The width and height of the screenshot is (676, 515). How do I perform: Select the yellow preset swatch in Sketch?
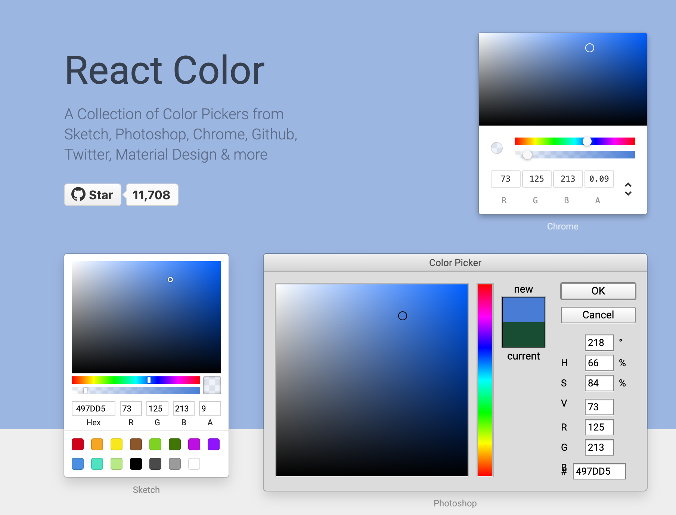pos(117,444)
